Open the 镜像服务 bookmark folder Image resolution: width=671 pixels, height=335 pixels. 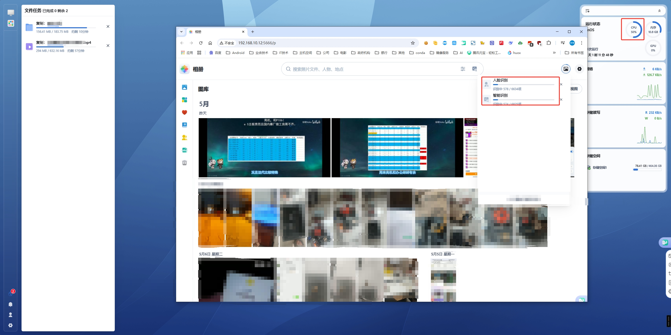439,53
